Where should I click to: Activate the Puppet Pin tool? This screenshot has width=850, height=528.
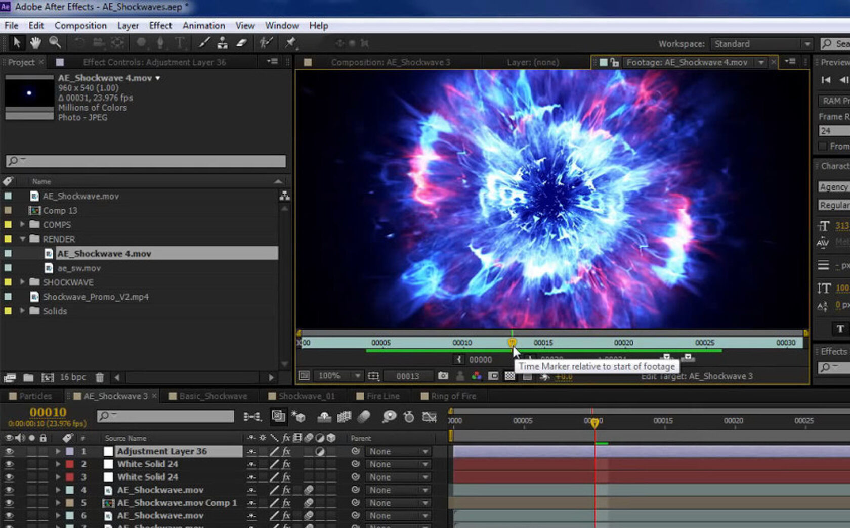(290, 43)
